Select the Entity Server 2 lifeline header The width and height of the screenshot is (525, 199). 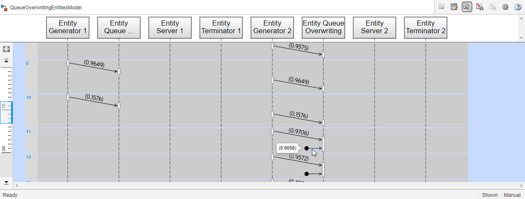click(375, 27)
